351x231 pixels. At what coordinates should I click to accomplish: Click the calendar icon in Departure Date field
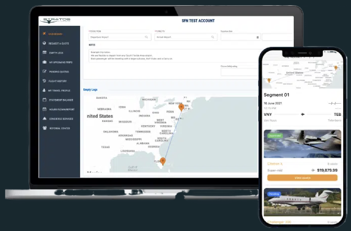click(257, 37)
